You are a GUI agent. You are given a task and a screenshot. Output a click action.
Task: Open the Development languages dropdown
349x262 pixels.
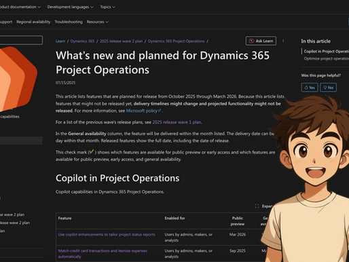(70, 7)
